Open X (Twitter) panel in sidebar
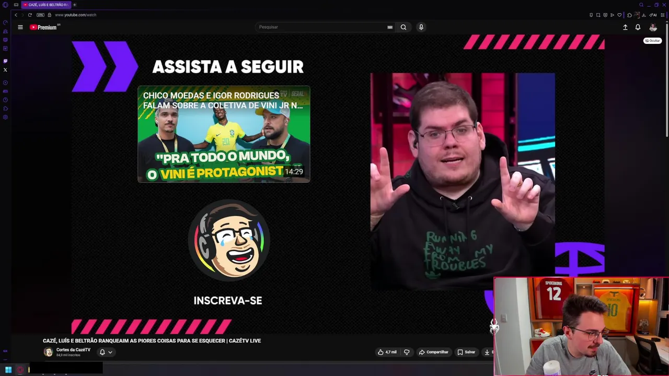Screen dimensions: 669x376 pos(5,70)
